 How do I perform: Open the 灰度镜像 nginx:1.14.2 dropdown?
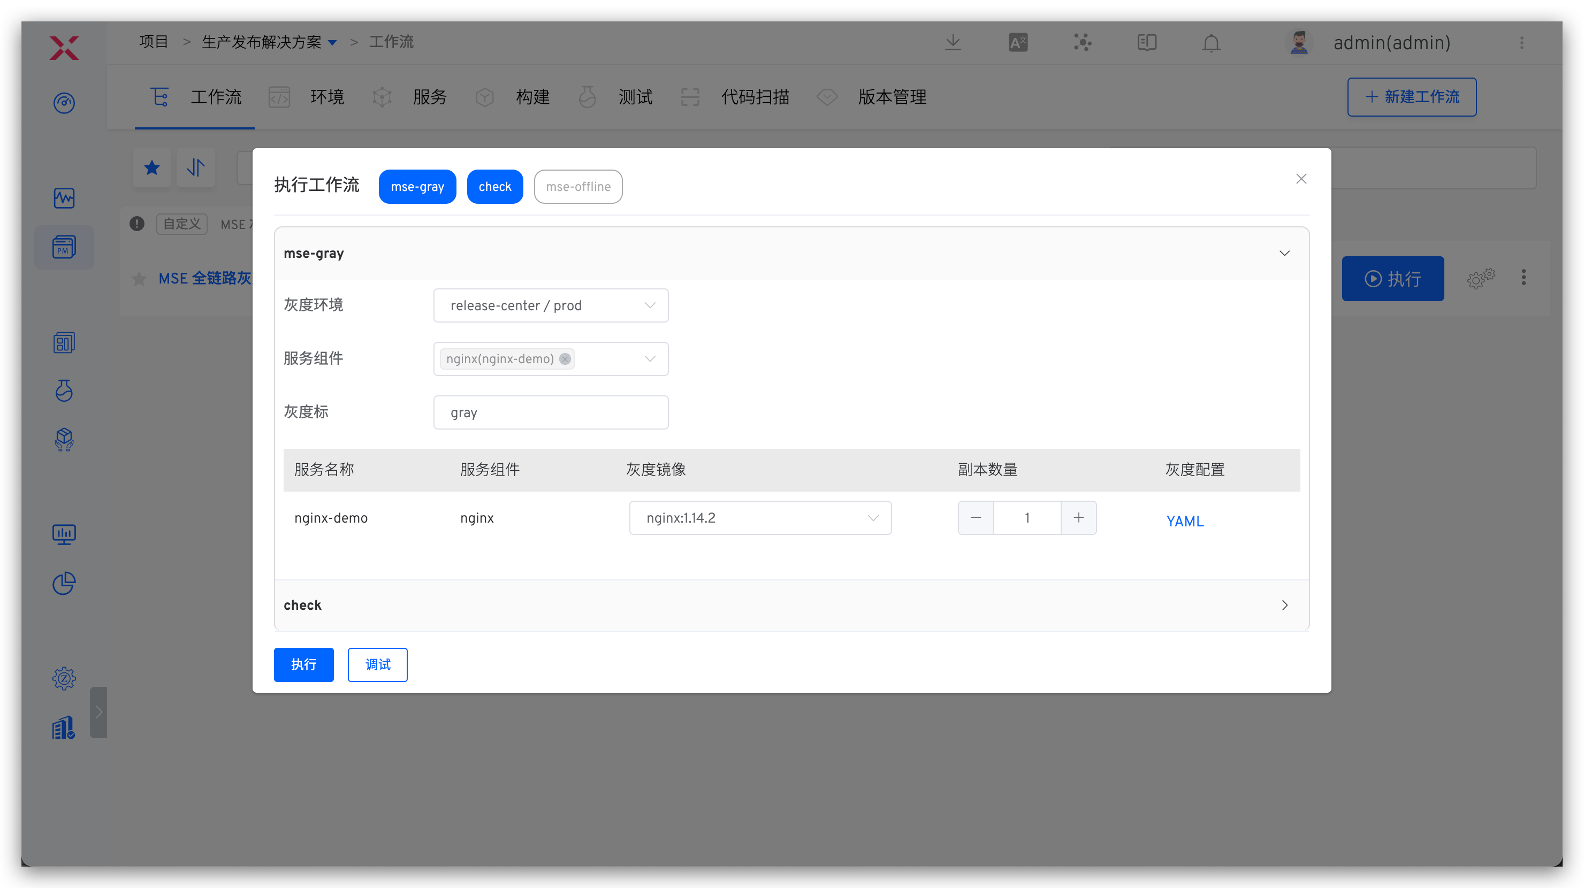[x=760, y=517]
